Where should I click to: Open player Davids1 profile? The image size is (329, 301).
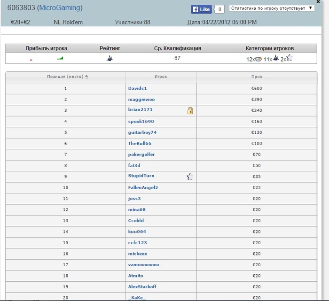click(137, 88)
